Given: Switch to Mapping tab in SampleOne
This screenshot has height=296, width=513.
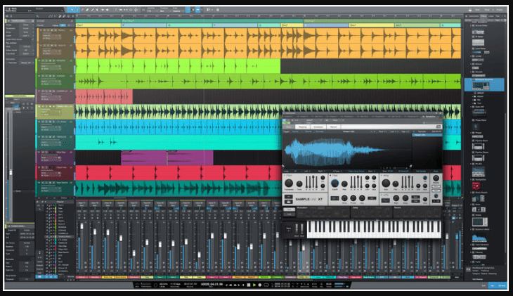Looking at the screenshot, I should (x=303, y=127).
